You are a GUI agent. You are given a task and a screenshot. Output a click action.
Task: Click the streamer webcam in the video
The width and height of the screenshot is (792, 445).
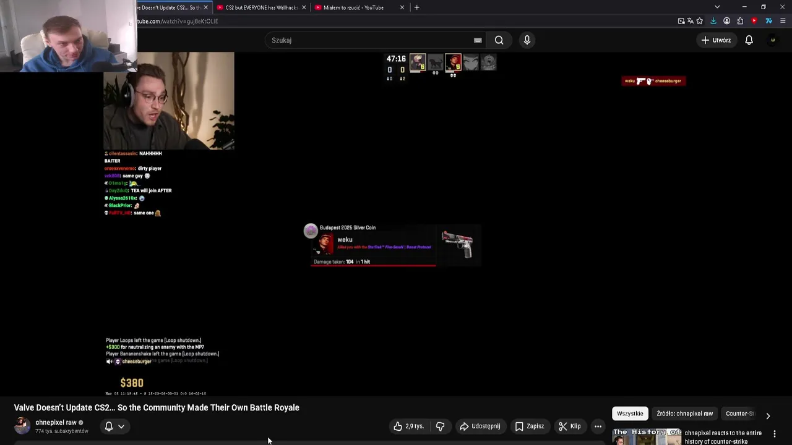pyautogui.click(x=169, y=101)
